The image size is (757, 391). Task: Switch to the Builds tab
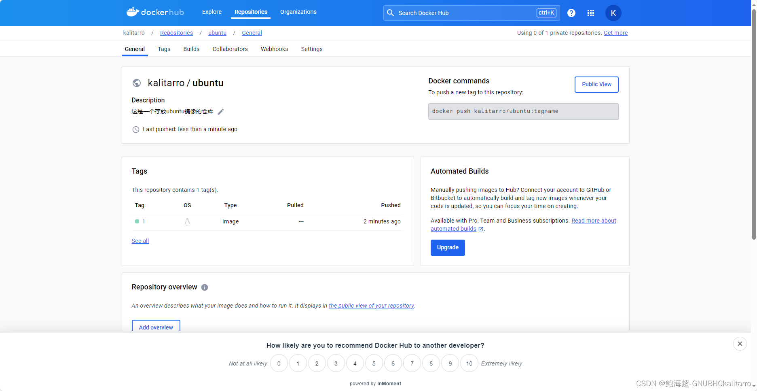pos(191,49)
